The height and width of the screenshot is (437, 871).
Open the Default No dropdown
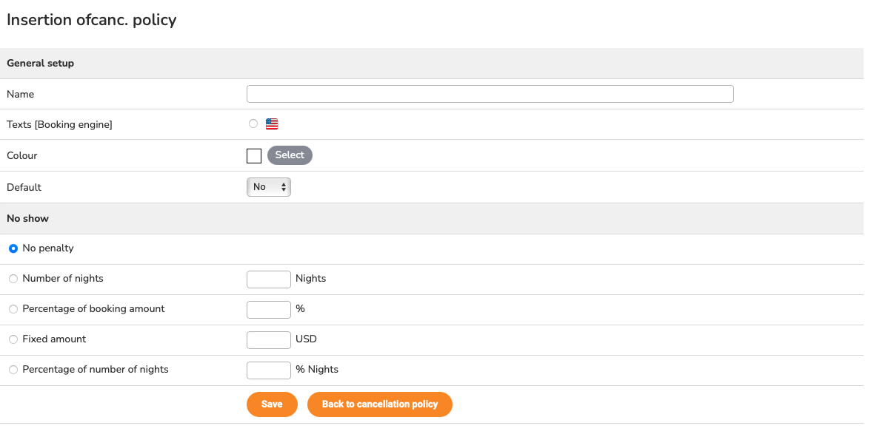coord(269,187)
